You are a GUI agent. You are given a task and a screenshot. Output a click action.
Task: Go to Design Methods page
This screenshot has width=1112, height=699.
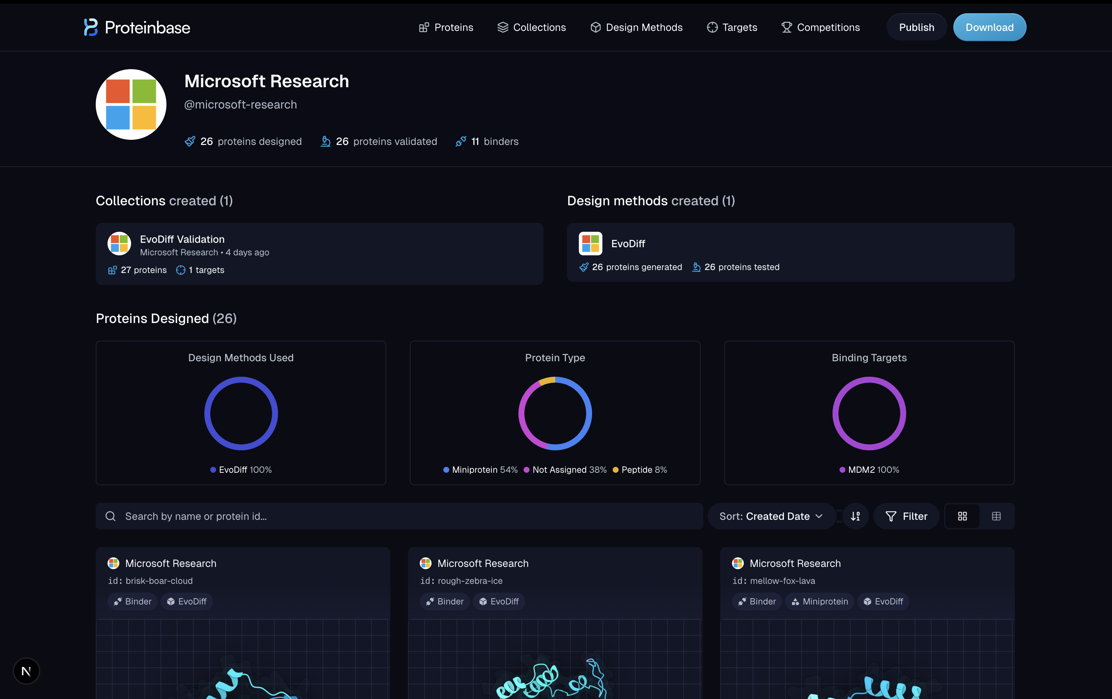click(x=636, y=27)
